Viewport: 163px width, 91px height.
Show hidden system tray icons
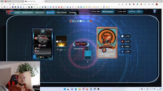click(x=140, y=89)
